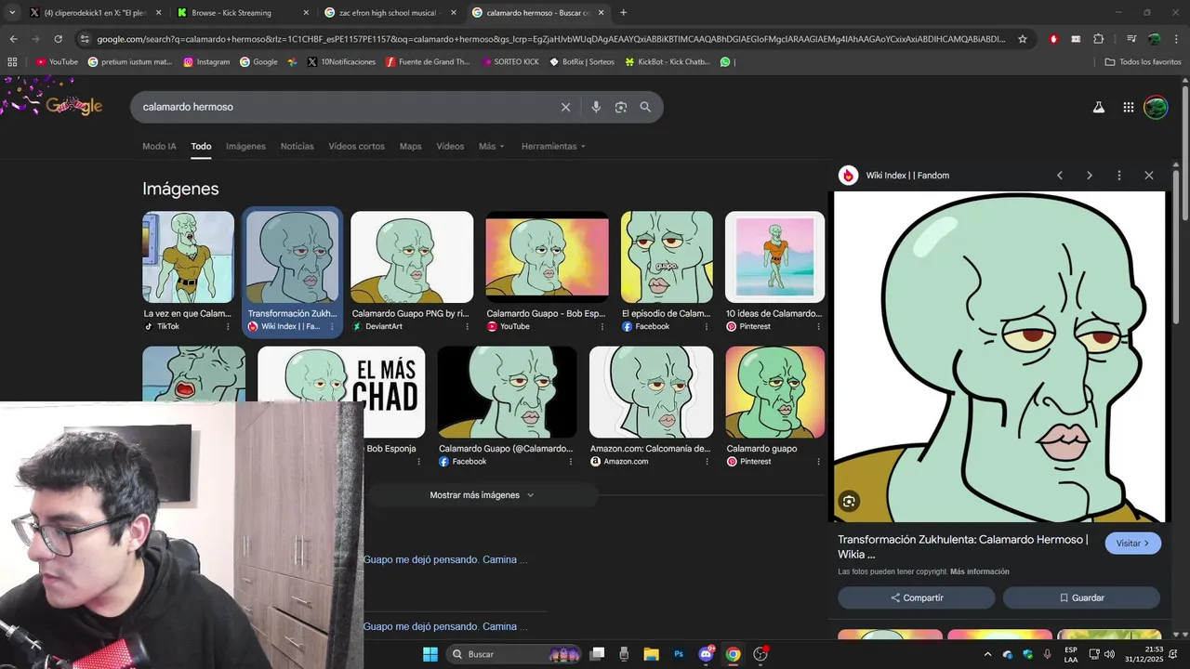Viewport: 1190px width, 669px height.
Task: Start voice search with the microphone icon
Action: [596, 107]
